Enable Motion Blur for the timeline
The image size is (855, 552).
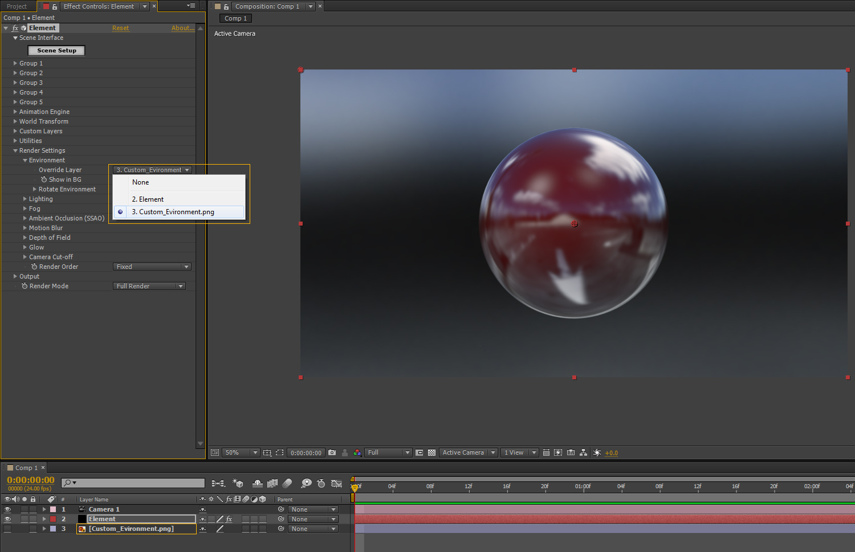(287, 483)
